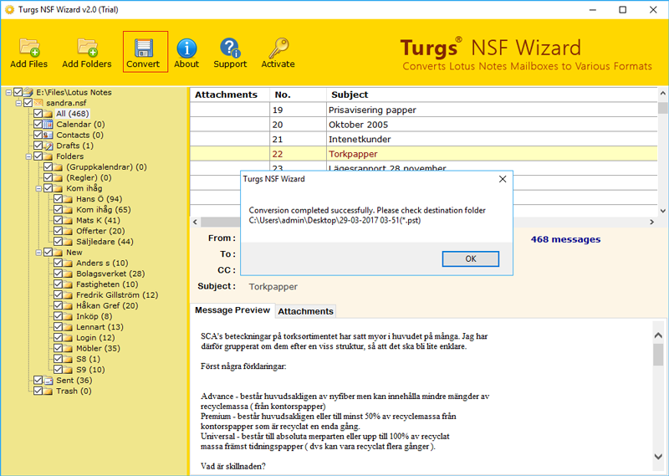The image size is (669, 476).
Task: Click the Calendar folder icon in tree
Action: pos(49,125)
